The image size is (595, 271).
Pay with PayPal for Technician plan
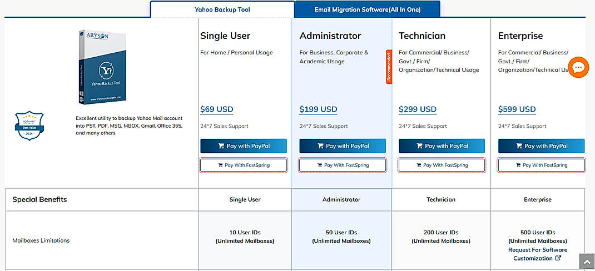pyautogui.click(x=442, y=146)
